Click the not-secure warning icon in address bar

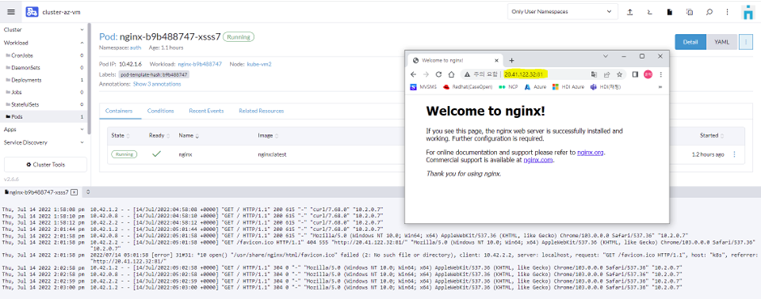[467, 74]
